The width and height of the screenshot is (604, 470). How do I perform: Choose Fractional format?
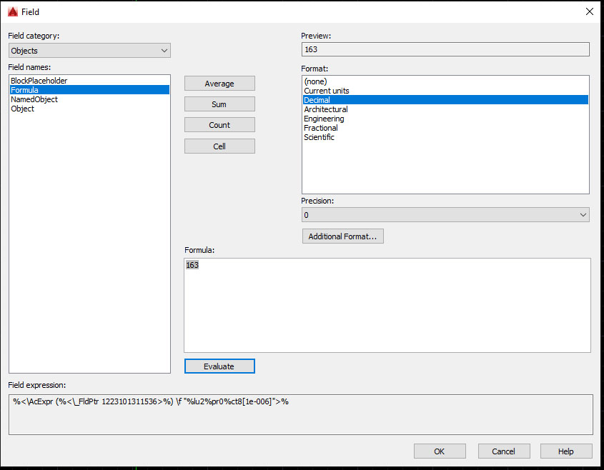click(321, 128)
